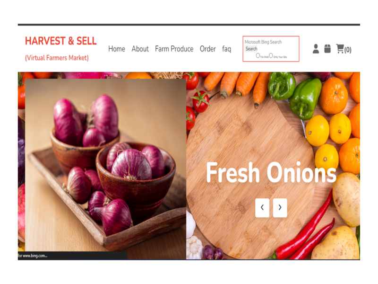378x284 pixels.
Task: Click the Fresh Onions slide caption
Action: 271,172
